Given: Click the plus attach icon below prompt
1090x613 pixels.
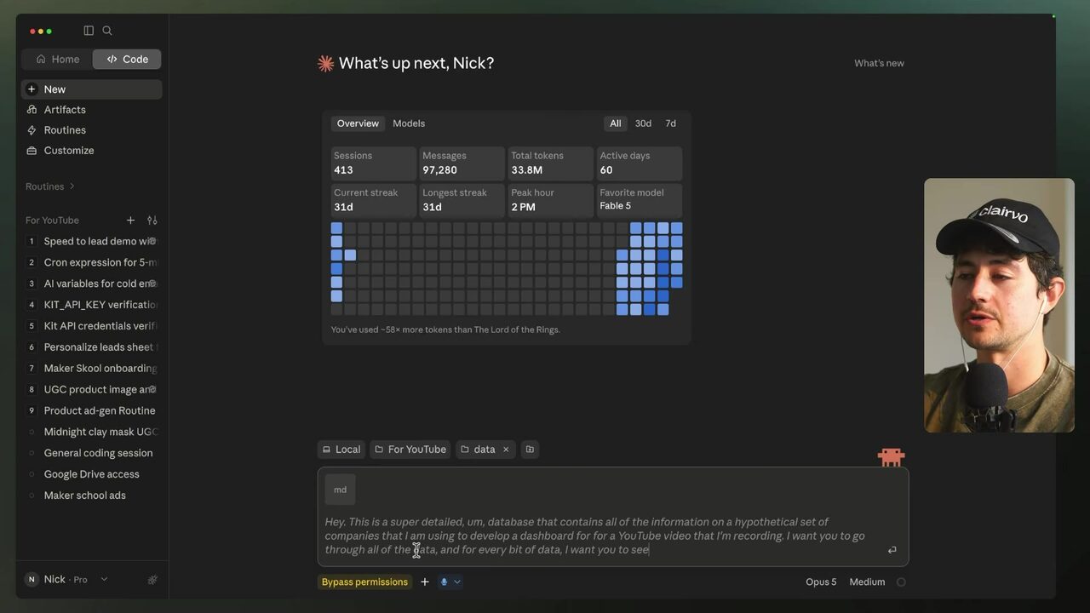Looking at the screenshot, I should 425,582.
